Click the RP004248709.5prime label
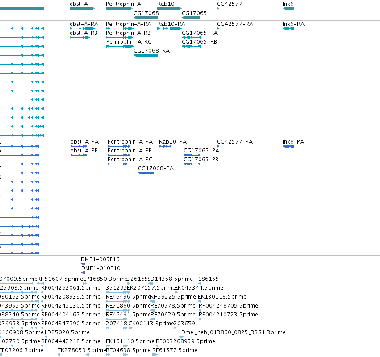The image size is (380, 357). tap(228, 306)
